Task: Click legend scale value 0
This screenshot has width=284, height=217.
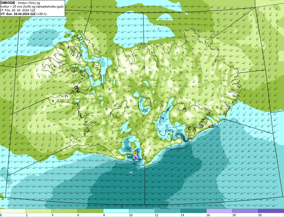Action: tap(1, 215)
